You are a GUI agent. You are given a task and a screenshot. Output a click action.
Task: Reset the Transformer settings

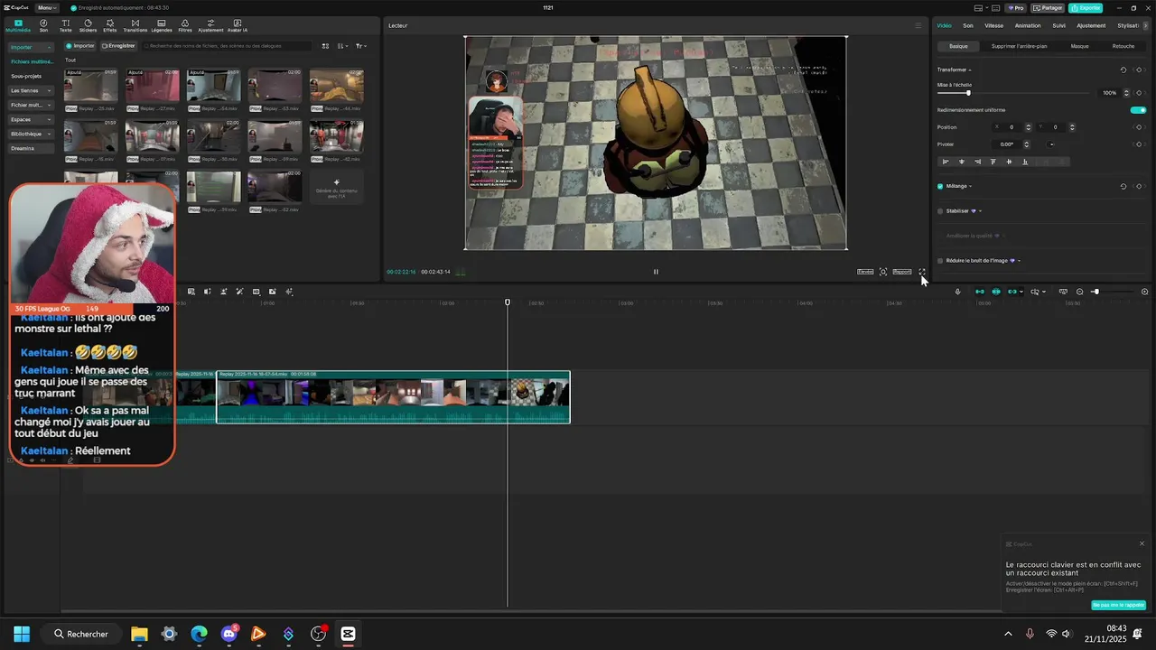1123,70
